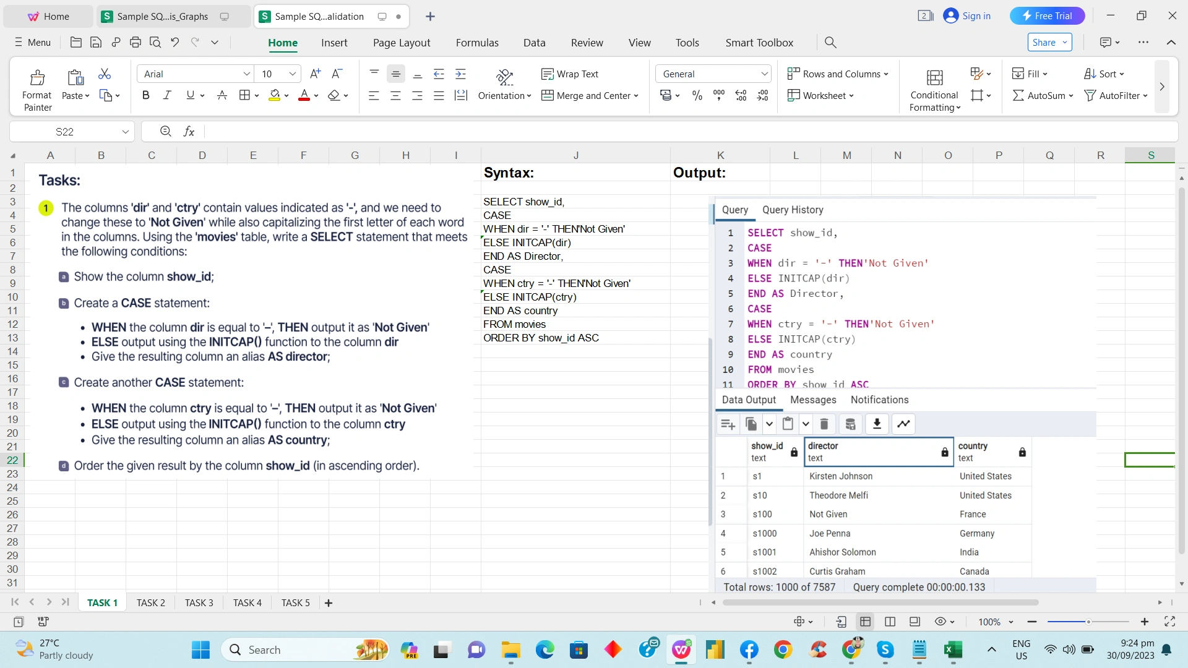1188x668 pixels.
Task: Save data changes to the database
Action: 851,424
